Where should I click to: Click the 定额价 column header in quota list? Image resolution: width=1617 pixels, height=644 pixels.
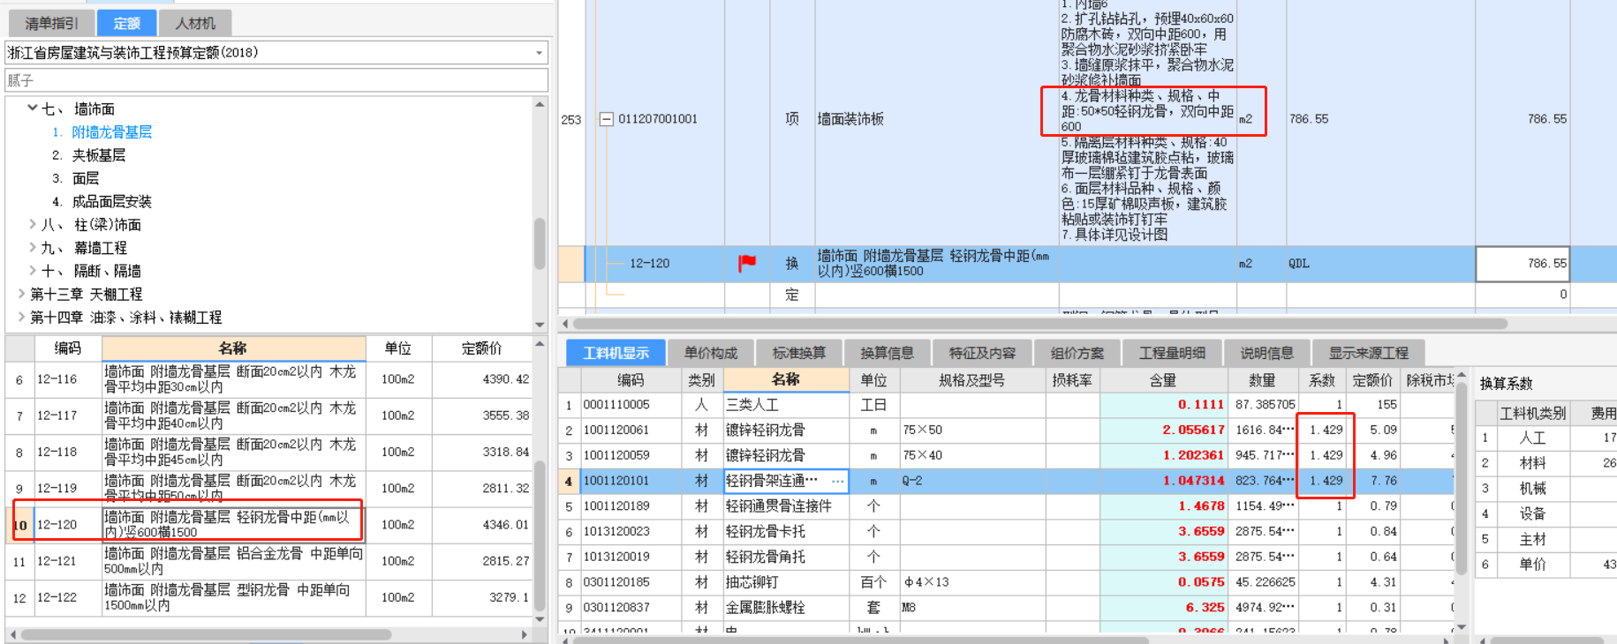click(x=481, y=348)
